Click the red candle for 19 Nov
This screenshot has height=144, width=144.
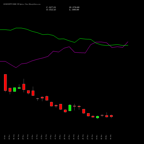click(61, 107)
